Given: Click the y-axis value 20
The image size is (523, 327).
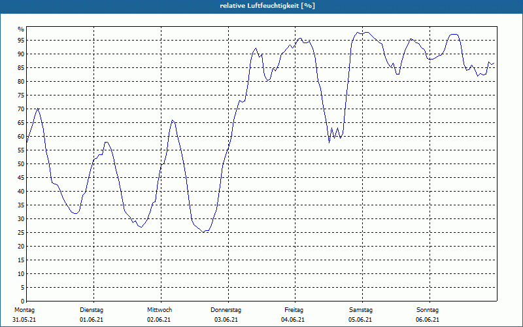Looking at the screenshot, I should coord(21,247).
